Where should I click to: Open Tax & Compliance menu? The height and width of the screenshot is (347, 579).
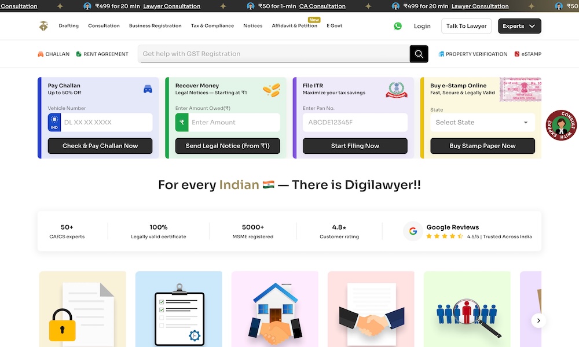(x=212, y=26)
